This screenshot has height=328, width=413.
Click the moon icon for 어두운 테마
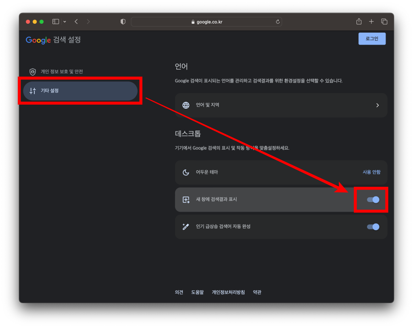point(186,172)
